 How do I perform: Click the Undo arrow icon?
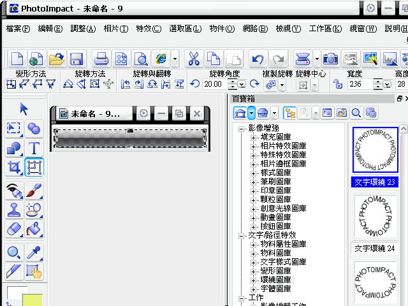(258, 58)
